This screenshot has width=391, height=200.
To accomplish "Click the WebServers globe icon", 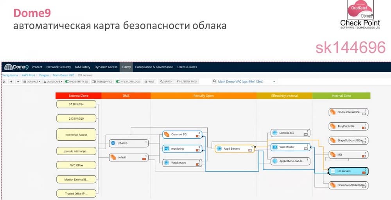I will 167,163.
